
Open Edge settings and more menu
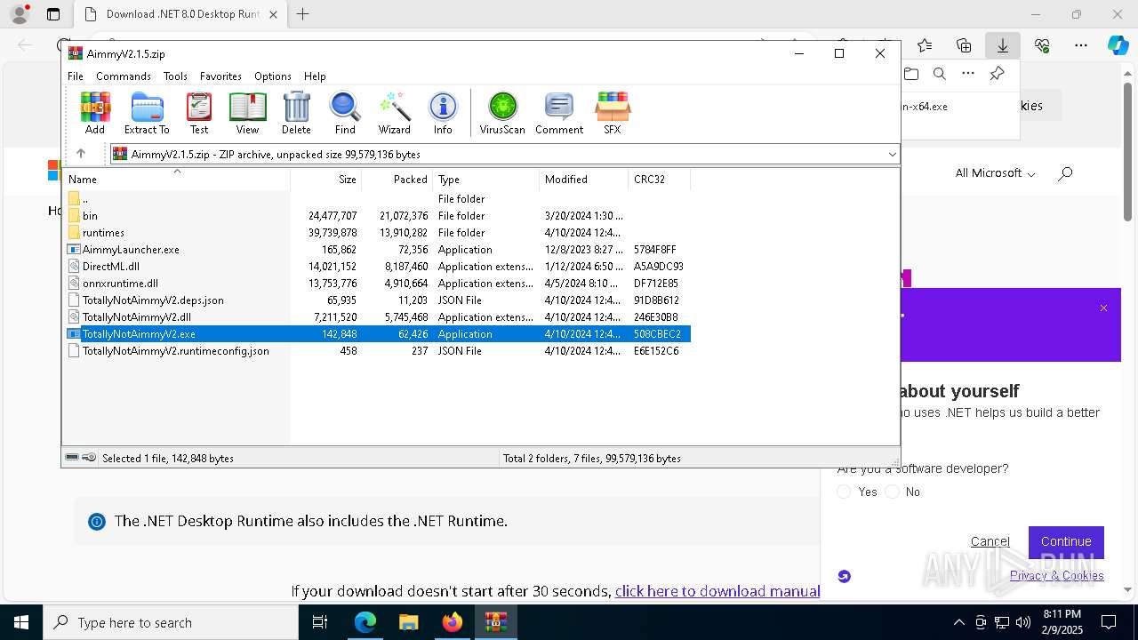pyautogui.click(x=1081, y=45)
